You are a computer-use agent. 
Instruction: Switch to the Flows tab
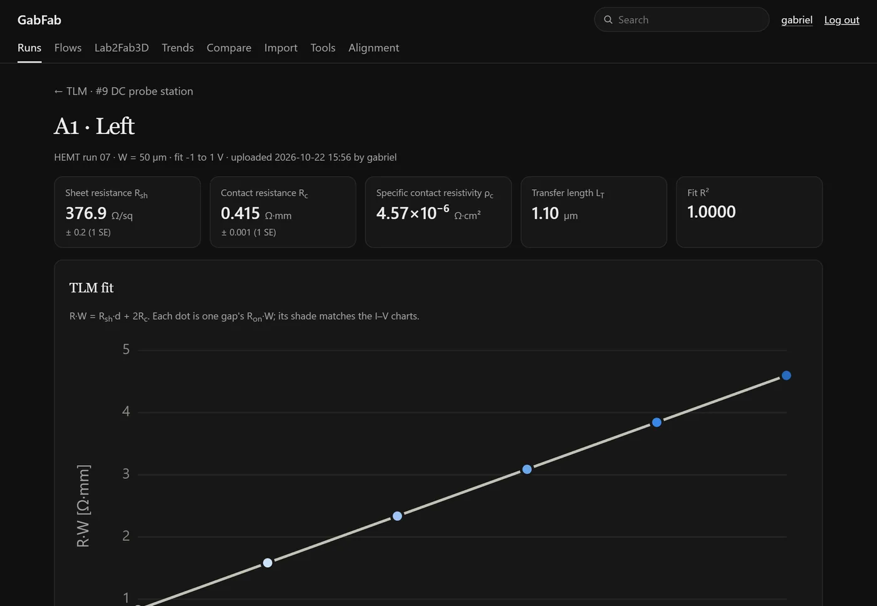68,48
